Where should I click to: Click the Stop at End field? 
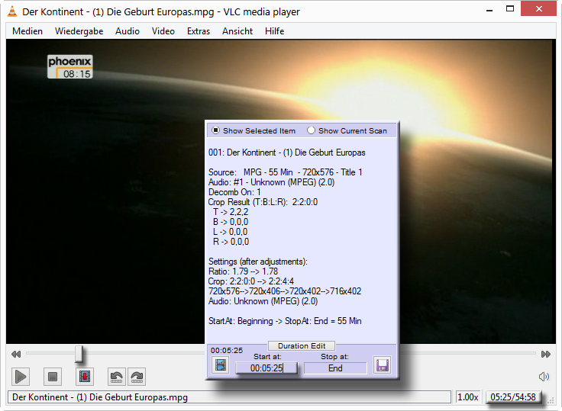(x=335, y=368)
